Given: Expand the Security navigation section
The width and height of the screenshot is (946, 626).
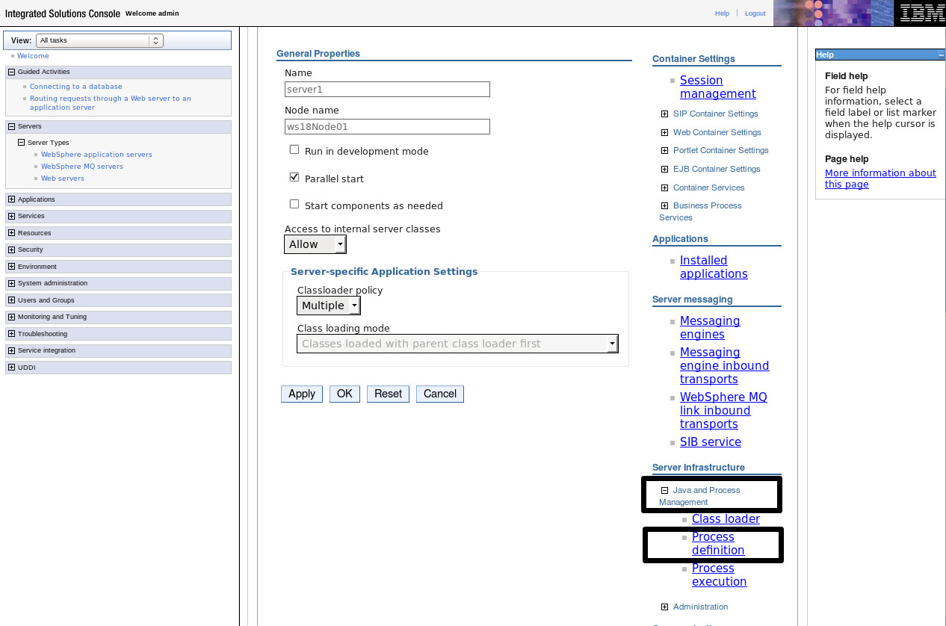Looking at the screenshot, I should point(11,250).
